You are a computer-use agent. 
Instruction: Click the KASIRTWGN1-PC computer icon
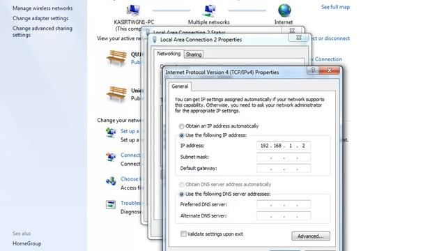[133, 10]
